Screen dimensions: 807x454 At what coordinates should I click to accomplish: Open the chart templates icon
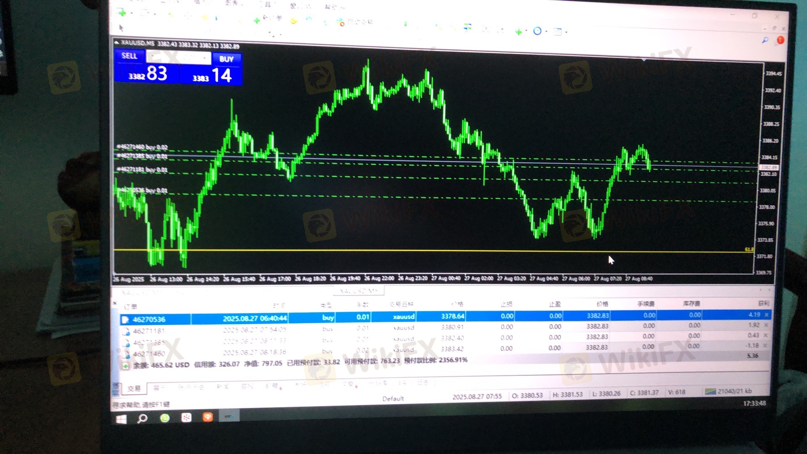point(557,32)
